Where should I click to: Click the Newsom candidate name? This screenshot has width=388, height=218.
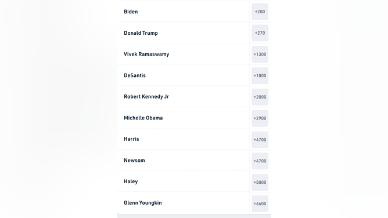click(x=134, y=160)
